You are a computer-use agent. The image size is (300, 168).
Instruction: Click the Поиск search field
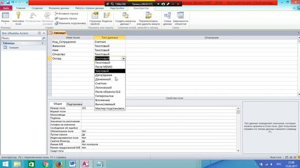click(21, 38)
